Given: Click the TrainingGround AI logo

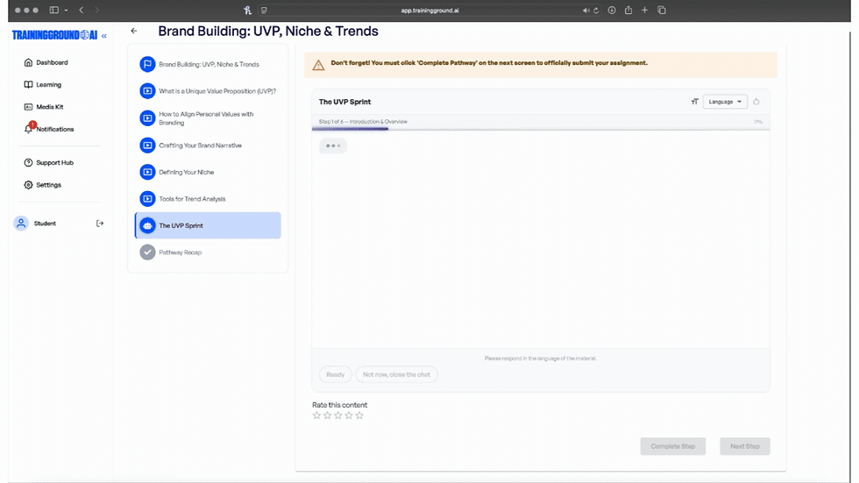Looking at the screenshot, I should point(54,36).
